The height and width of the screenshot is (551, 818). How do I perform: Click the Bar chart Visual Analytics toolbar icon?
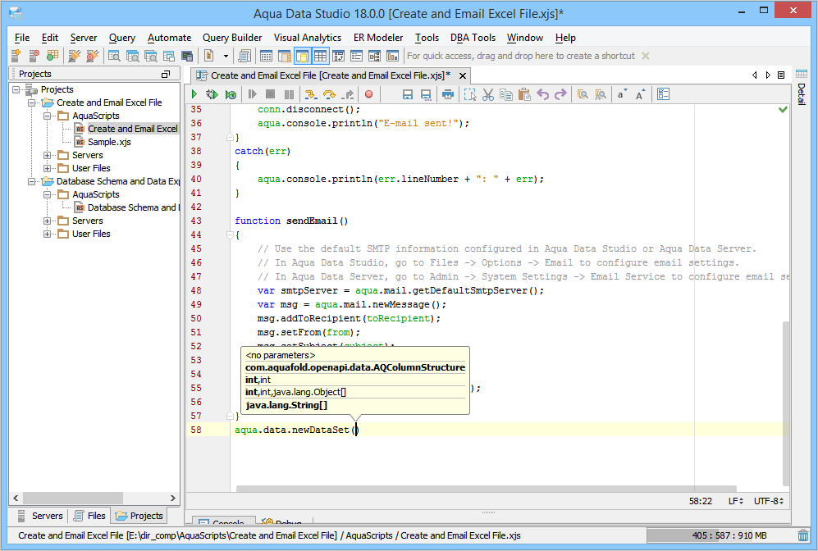[392, 55]
